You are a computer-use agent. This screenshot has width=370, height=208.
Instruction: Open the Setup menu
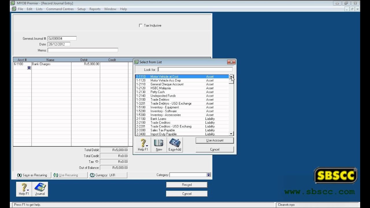82,9
